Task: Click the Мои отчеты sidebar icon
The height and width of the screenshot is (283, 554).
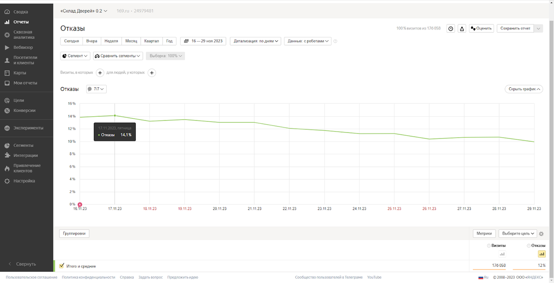Action: point(7,83)
